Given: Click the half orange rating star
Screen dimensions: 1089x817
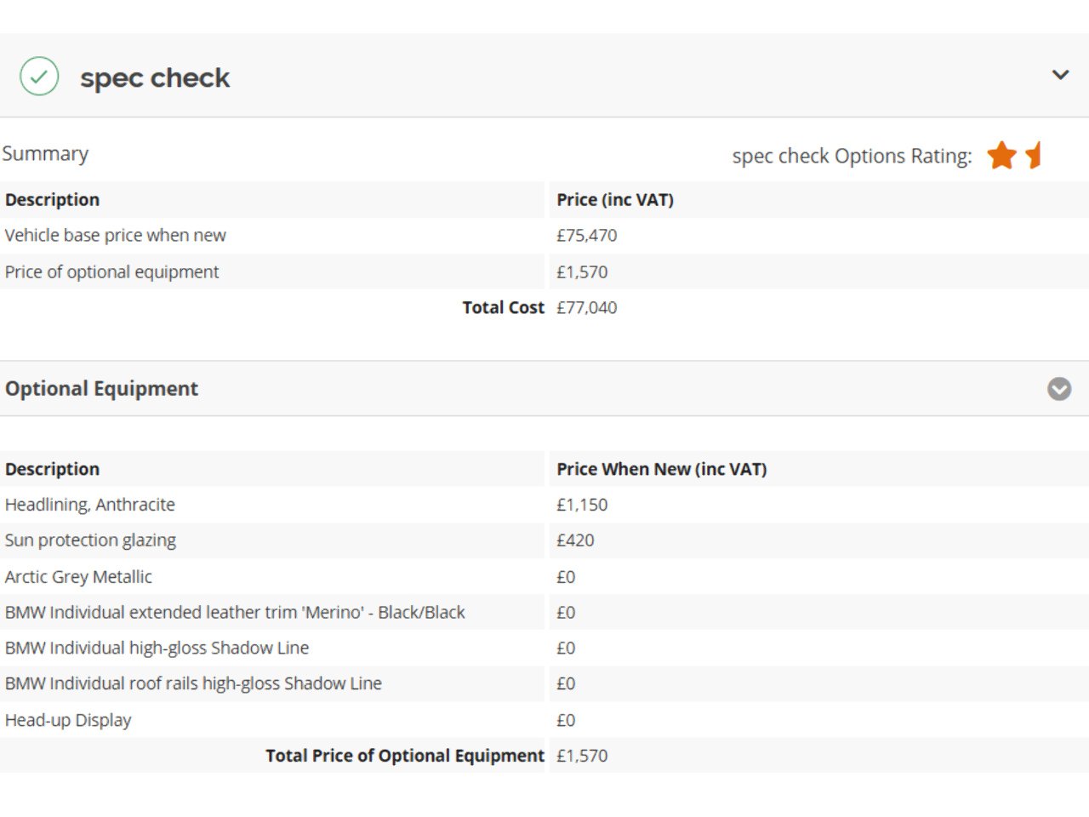Looking at the screenshot, I should [1034, 156].
